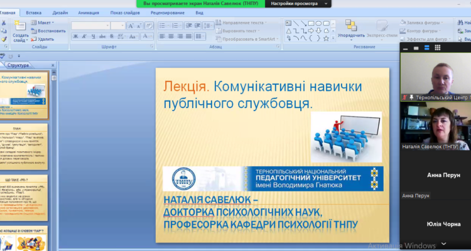
Task: Click the Format Painter brush icon
Action: 4,39
